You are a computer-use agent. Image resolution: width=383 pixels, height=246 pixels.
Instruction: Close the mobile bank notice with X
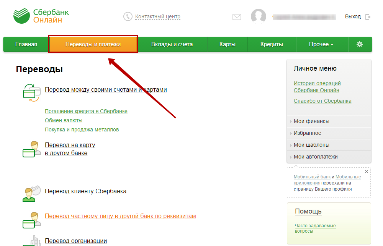click(367, 172)
